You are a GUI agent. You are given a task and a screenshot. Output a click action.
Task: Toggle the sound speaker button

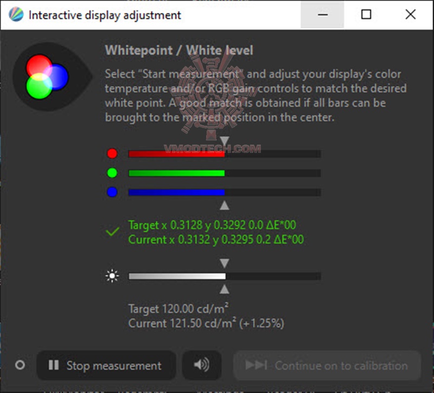(x=201, y=365)
